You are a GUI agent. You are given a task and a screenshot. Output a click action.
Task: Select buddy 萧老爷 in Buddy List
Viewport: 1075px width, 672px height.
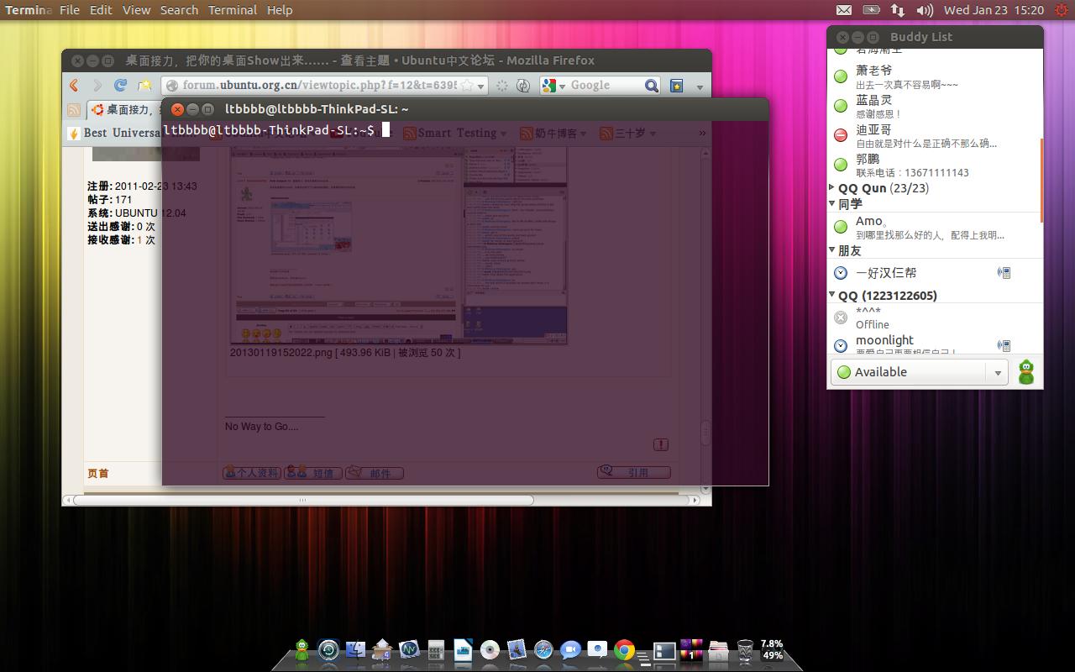pyautogui.click(x=935, y=76)
